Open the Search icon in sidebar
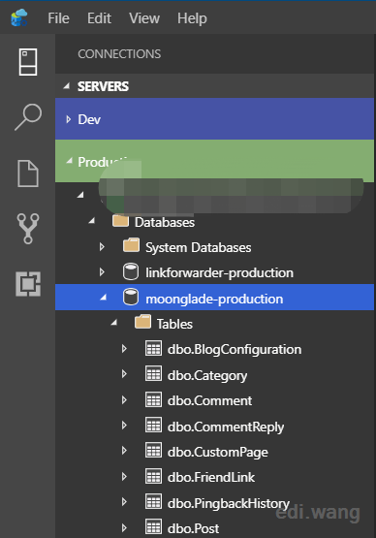Screen dimensions: 376x538 [x=28, y=117]
